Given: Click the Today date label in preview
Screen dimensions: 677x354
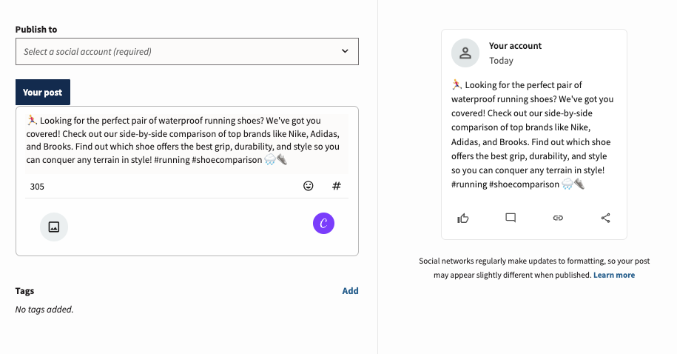Looking at the screenshot, I should point(501,61).
